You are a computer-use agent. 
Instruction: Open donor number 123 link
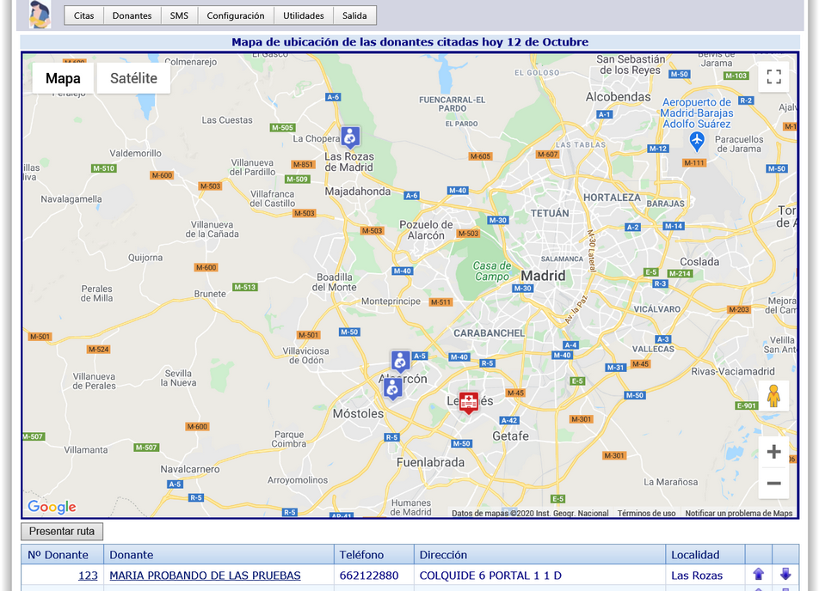pyautogui.click(x=88, y=576)
